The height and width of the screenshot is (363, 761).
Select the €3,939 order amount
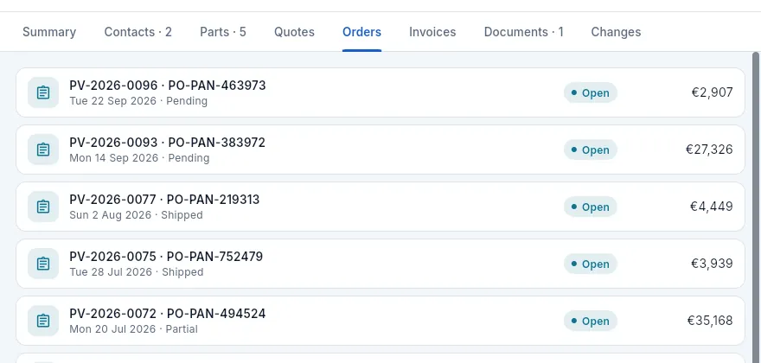(712, 264)
